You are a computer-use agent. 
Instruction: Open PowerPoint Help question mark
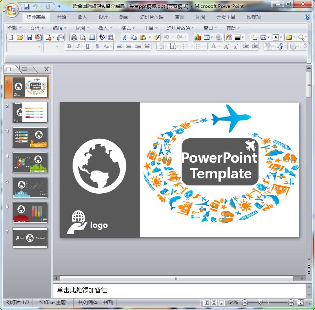308,17
